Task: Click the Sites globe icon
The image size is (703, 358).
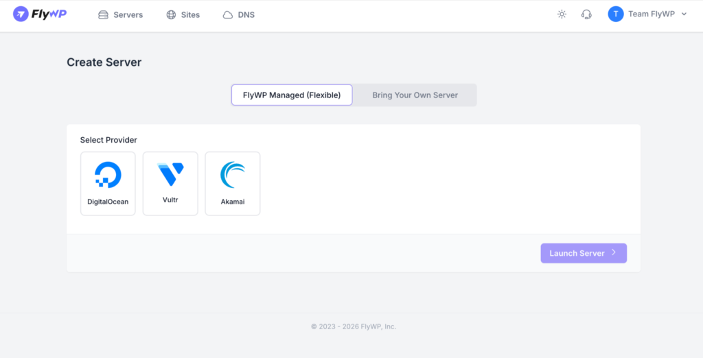Action: coord(171,14)
